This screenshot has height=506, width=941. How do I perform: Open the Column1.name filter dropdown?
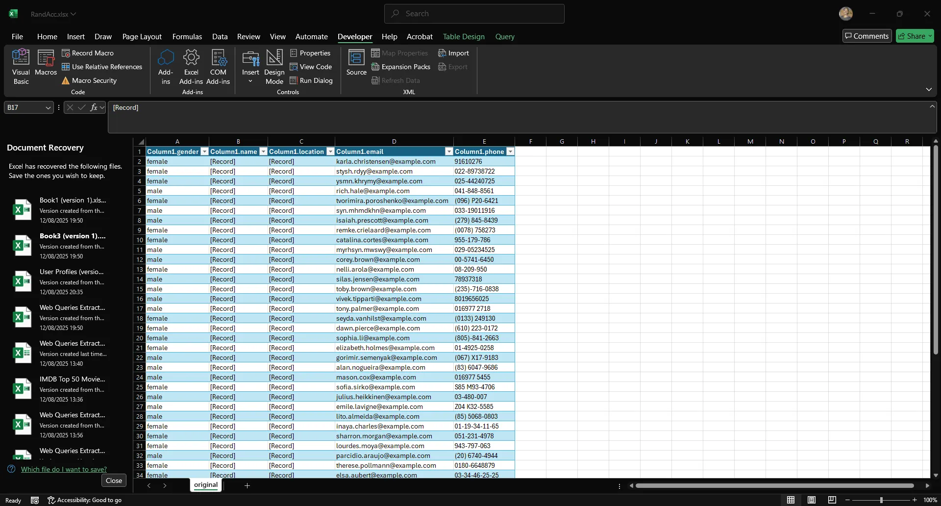(x=263, y=152)
